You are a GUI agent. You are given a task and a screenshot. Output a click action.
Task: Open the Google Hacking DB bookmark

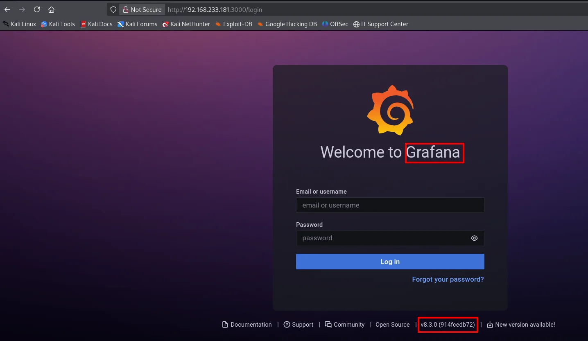[287, 24]
